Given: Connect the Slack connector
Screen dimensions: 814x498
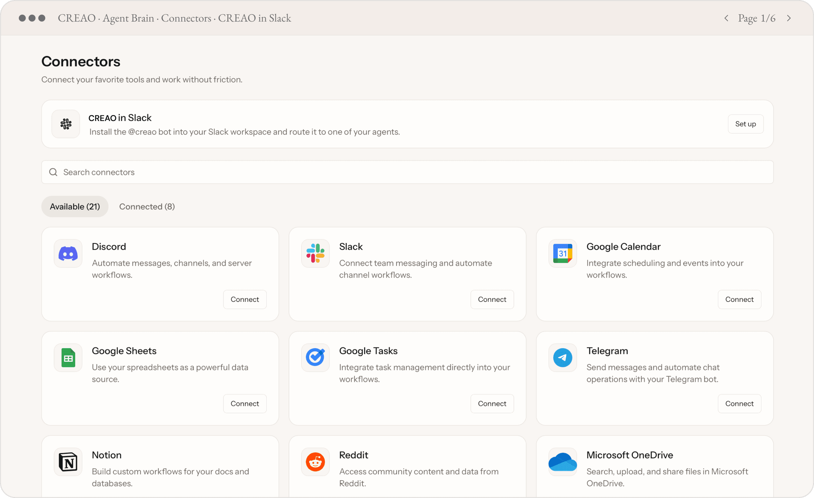Looking at the screenshot, I should click(x=492, y=299).
